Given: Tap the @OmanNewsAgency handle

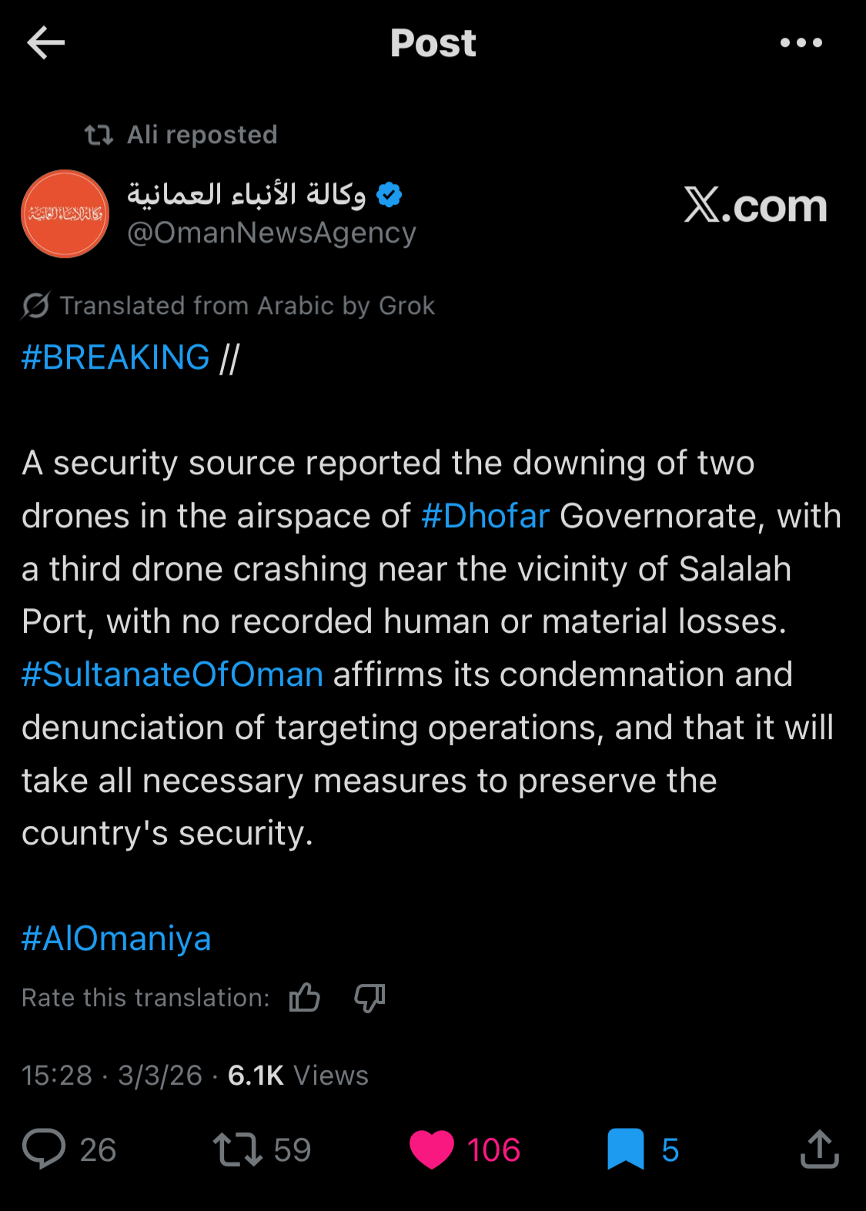Looking at the screenshot, I should [272, 232].
